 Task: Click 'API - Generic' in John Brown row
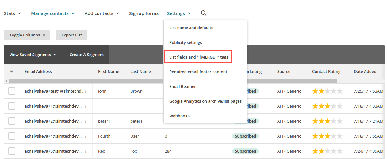tap(289, 91)
